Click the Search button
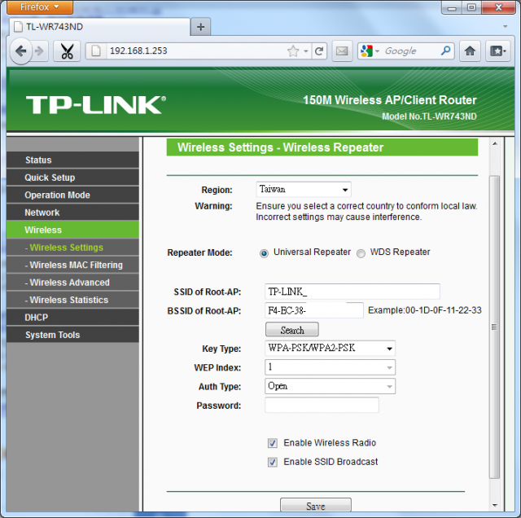This screenshot has height=518, width=521. [292, 330]
